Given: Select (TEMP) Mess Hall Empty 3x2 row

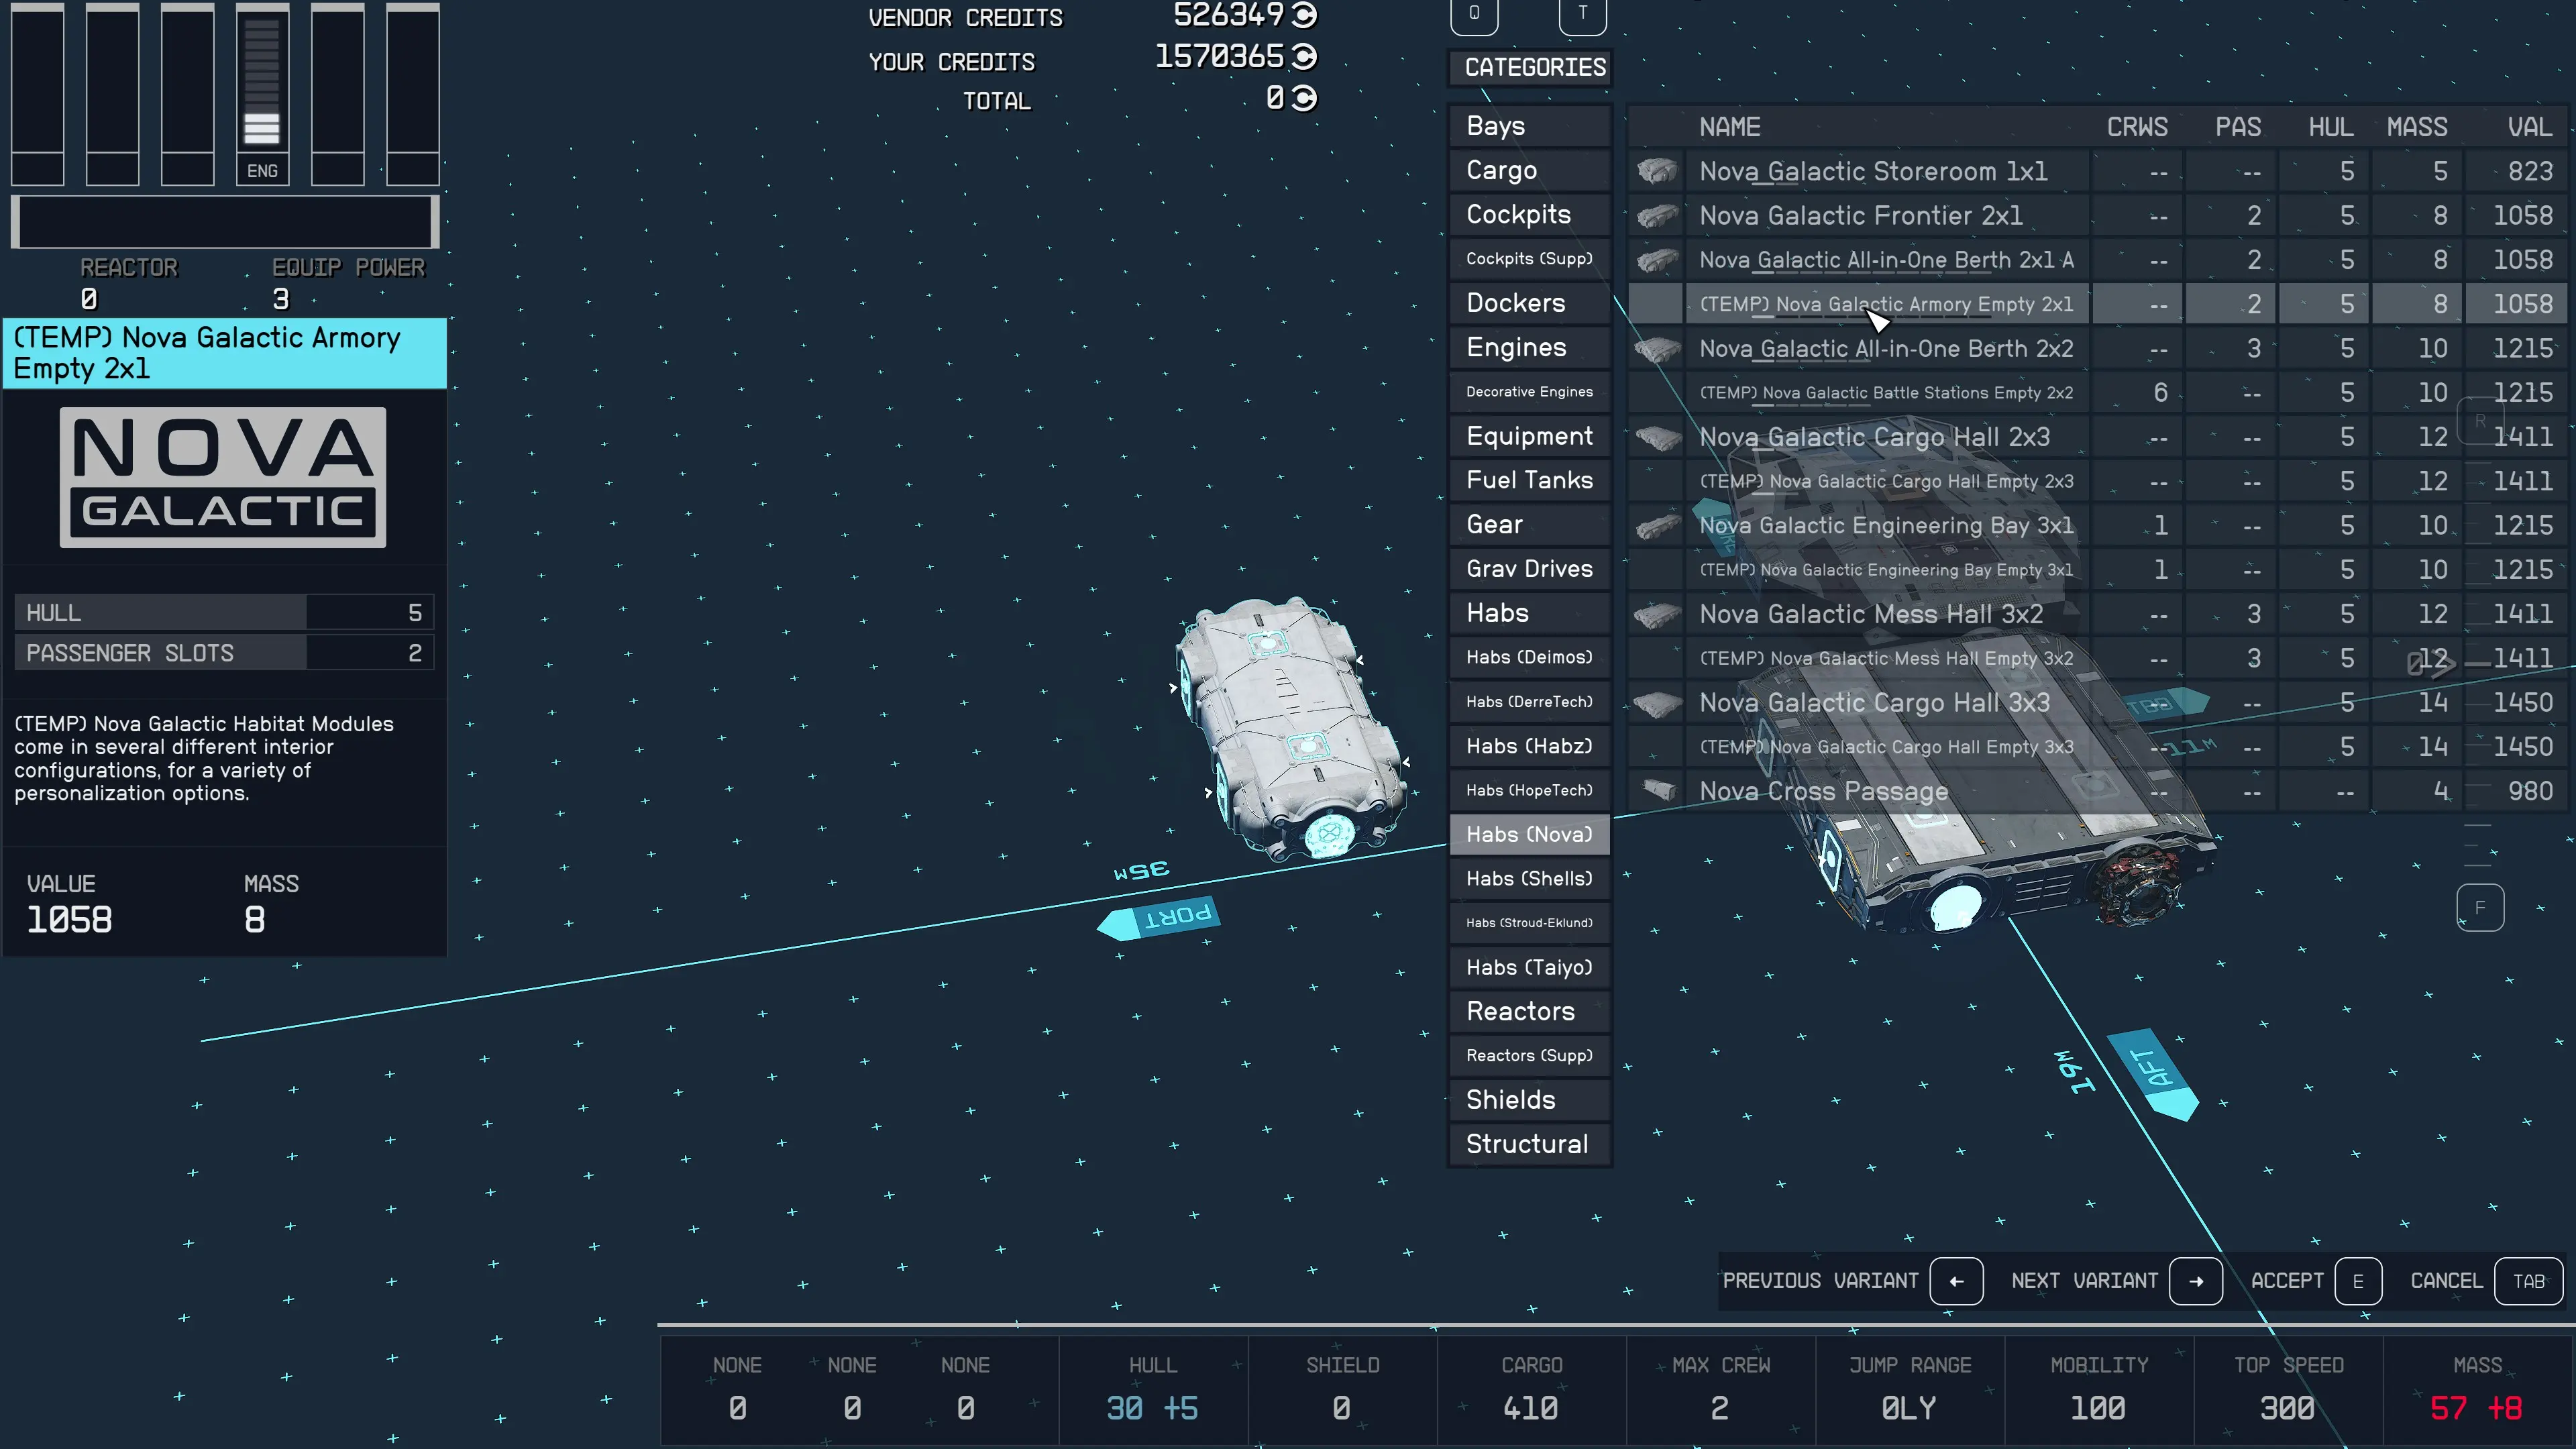Looking at the screenshot, I should point(2097,658).
